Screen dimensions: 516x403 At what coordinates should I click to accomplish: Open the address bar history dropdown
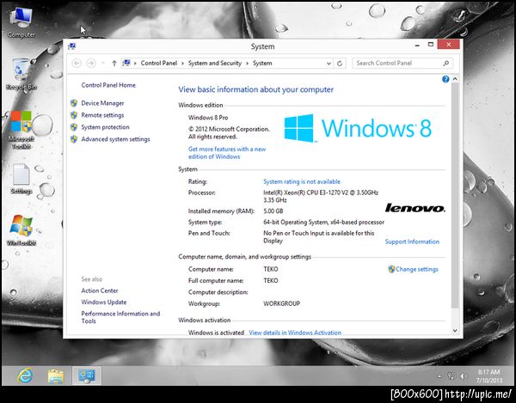click(329, 64)
